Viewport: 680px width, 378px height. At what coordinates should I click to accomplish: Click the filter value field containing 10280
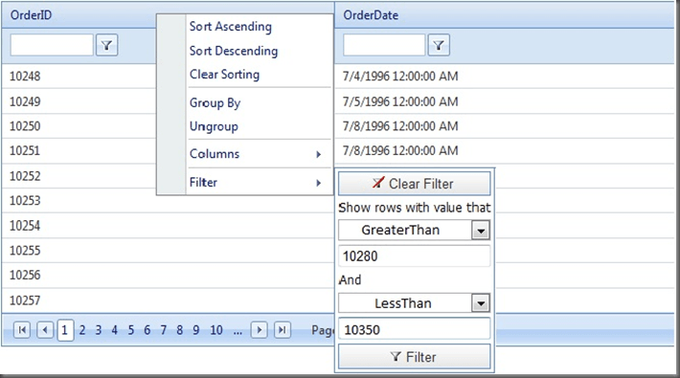(414, 256)
